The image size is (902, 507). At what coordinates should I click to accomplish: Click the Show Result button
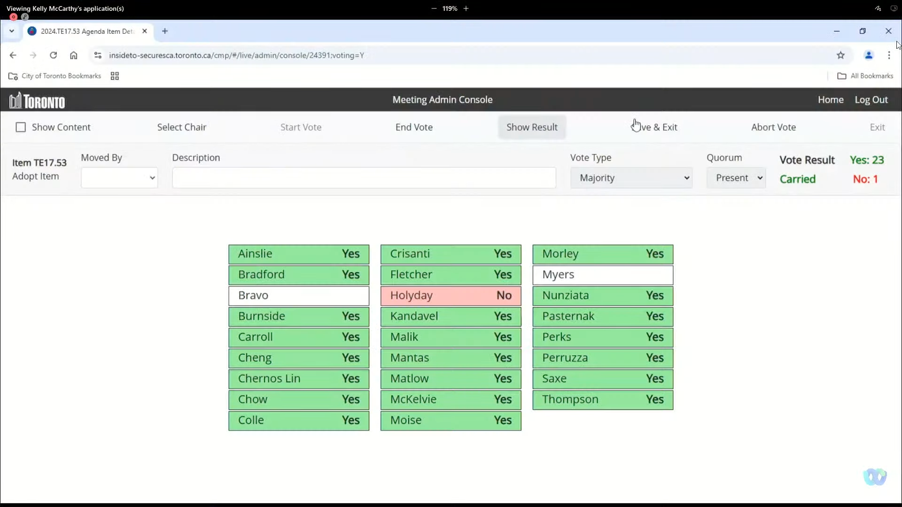[531, 127]
